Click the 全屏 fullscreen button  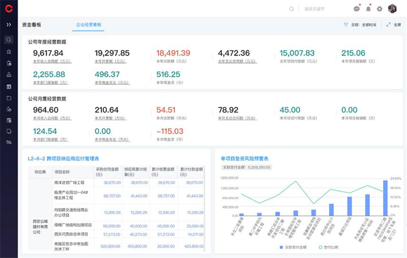click(394, 24)
